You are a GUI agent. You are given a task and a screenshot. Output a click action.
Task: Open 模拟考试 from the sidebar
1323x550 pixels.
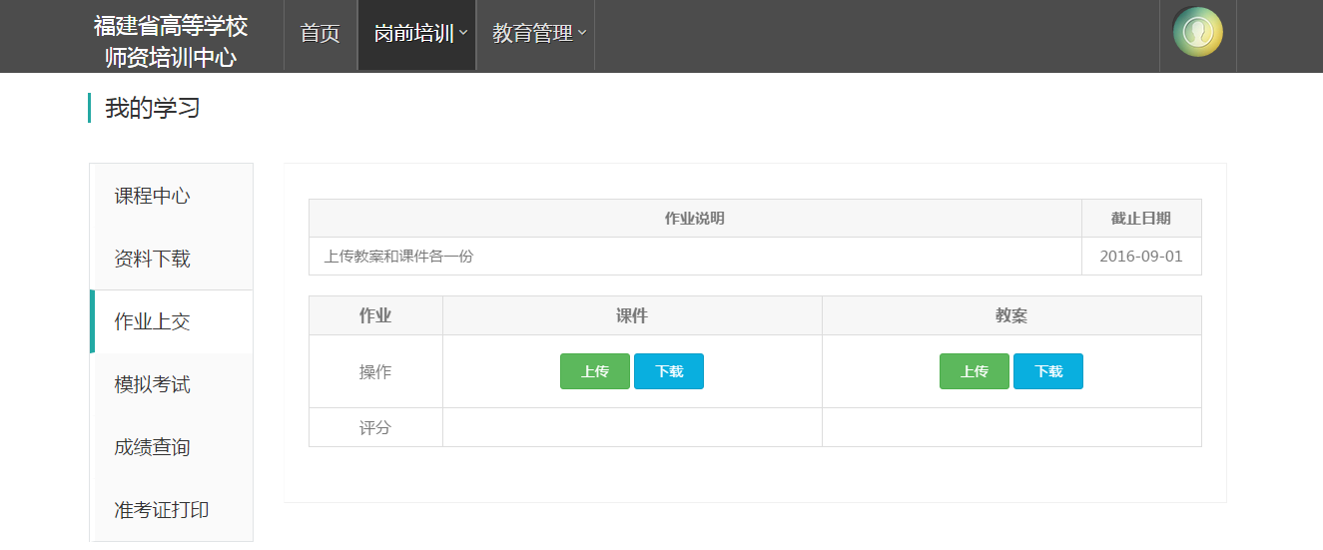point(152,384)
